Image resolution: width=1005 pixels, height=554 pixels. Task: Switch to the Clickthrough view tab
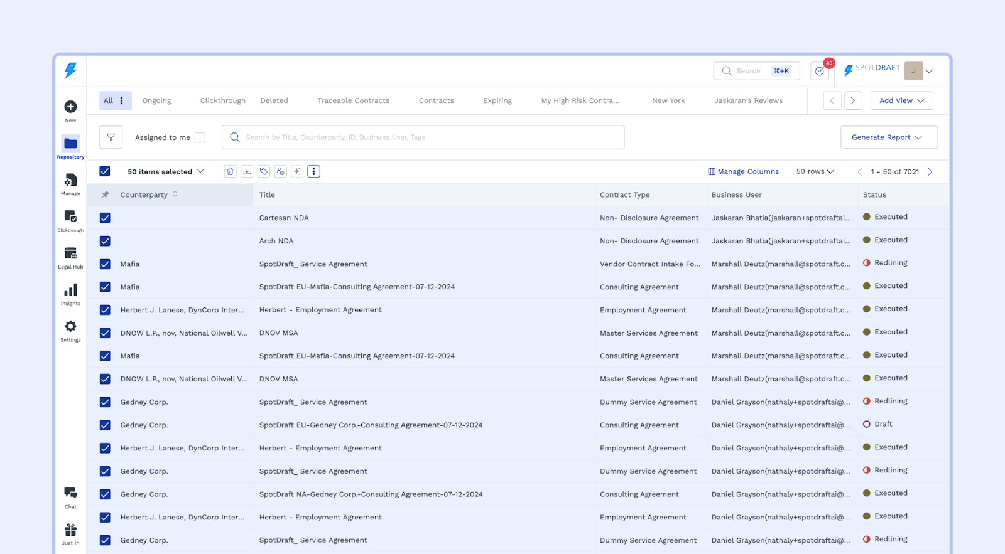pos(222,100)
